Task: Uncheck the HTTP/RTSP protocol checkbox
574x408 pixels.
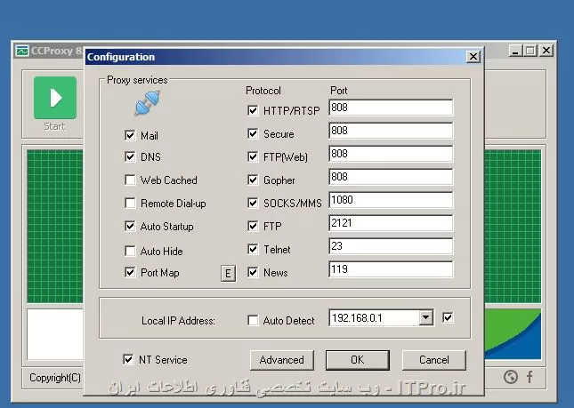Action: pos(253,110)
